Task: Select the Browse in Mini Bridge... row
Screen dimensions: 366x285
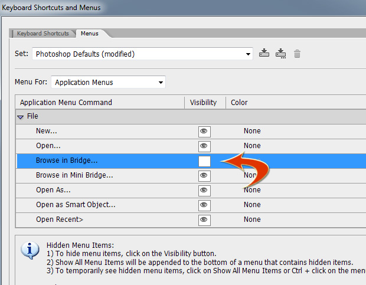Action: tap(191, 176)
